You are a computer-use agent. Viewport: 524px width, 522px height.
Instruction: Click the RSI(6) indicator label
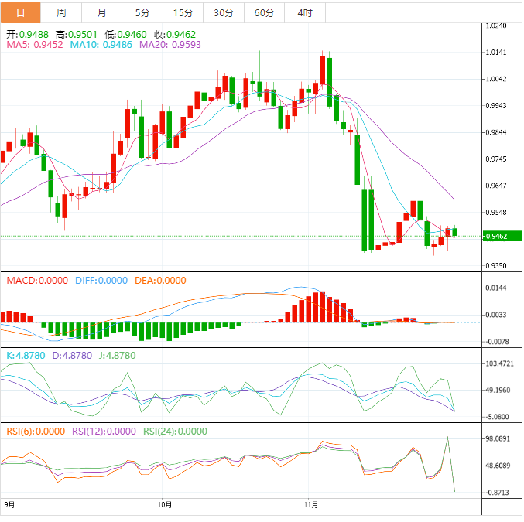36,432
